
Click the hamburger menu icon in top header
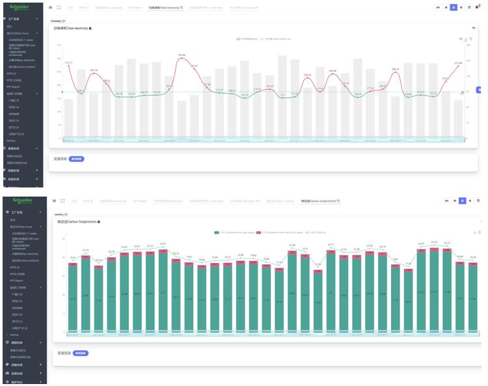pos(51,8)
